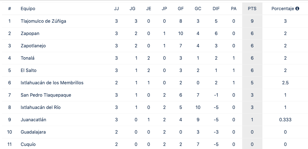Open San Pedro Tlaquepaque team
The width and height of the screenshot is (308, 149).
coord(46,95)
